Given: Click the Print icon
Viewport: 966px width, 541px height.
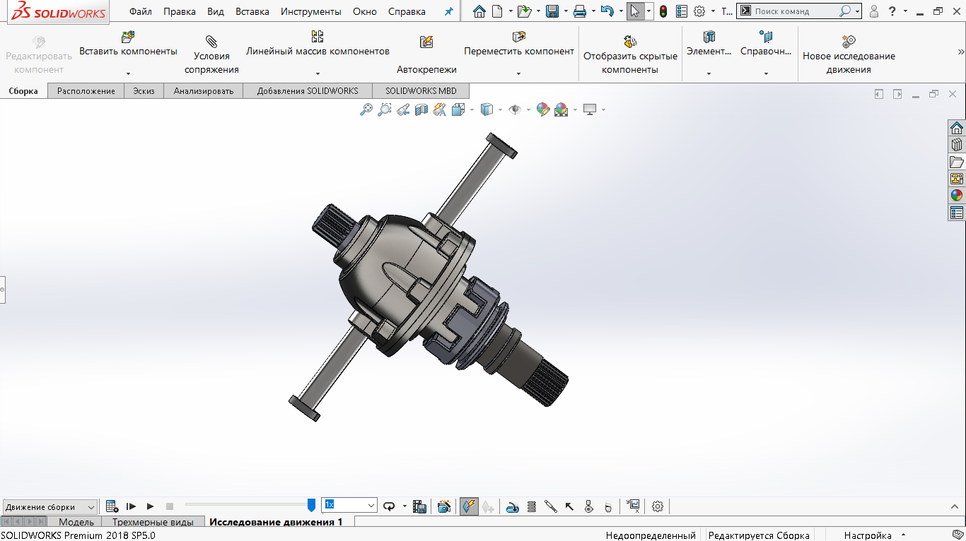Looking at the screenshot, I should pyautogui.click(x=580, y=11).
